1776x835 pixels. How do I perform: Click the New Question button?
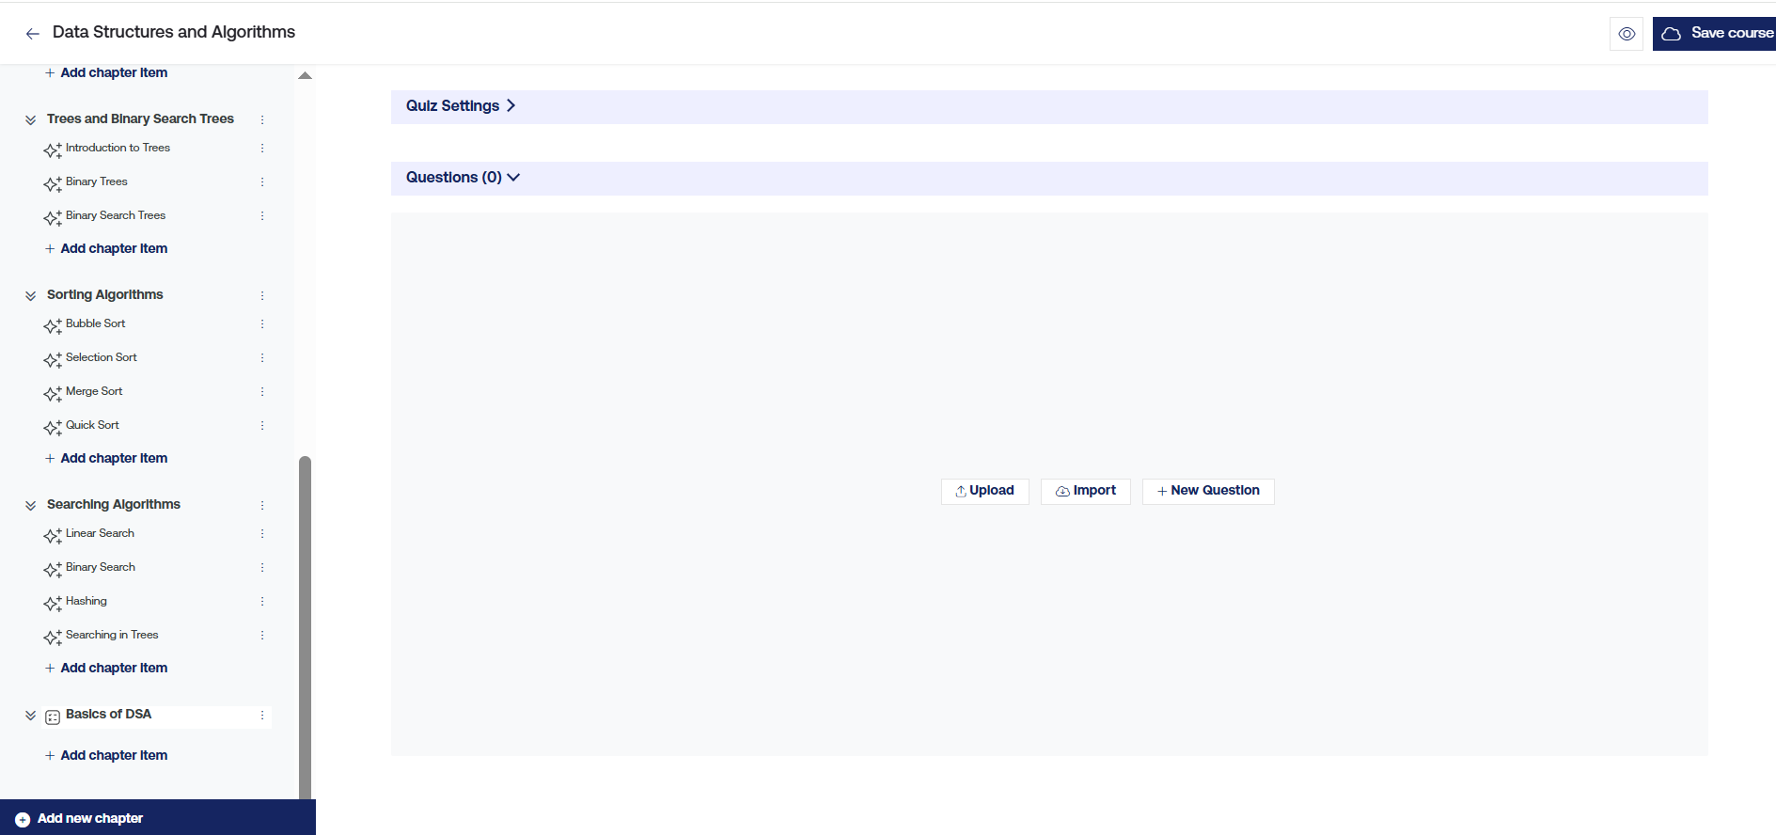[1208, 491]
